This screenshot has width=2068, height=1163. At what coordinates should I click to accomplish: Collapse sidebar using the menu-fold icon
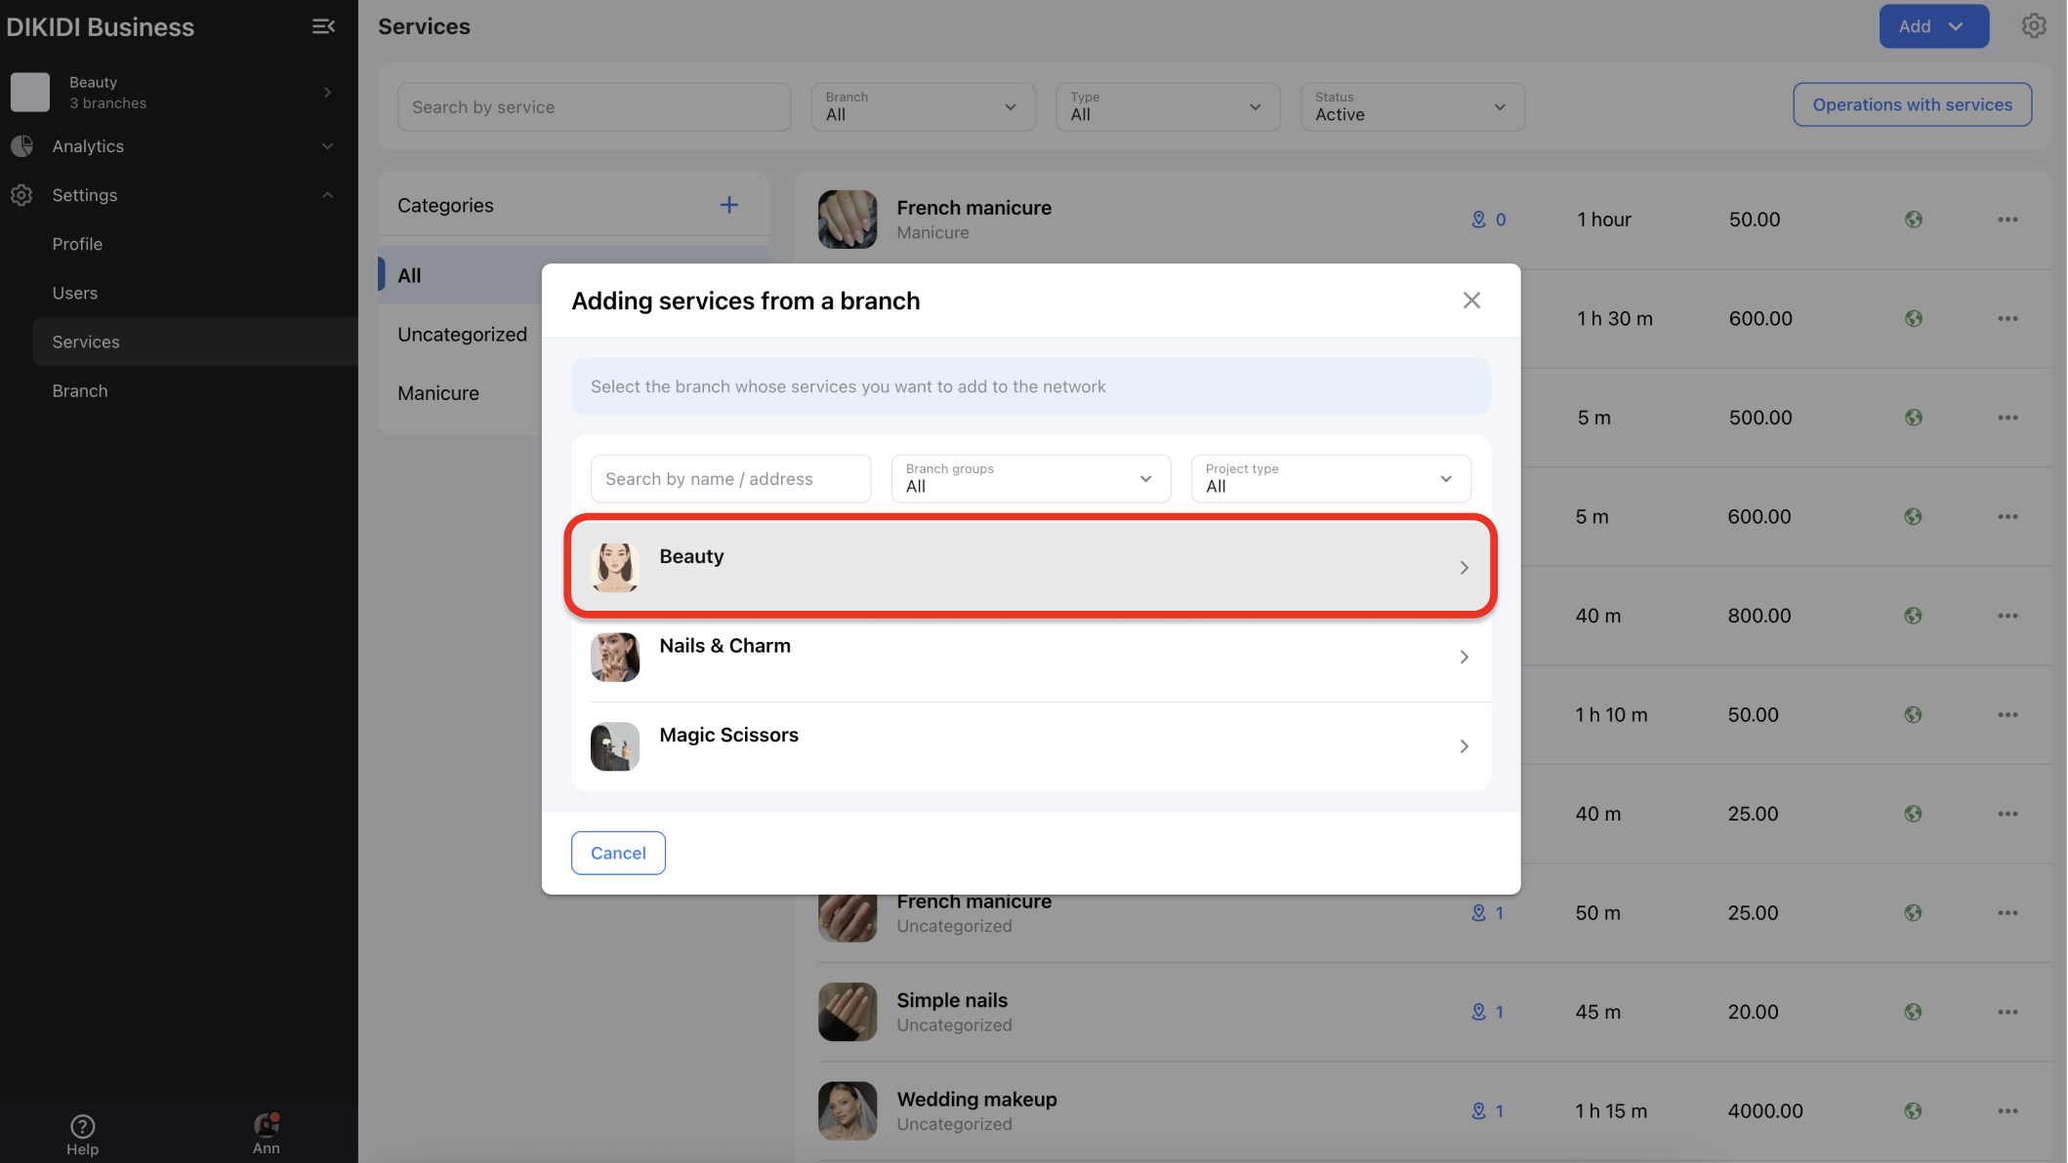coord(323,26)
